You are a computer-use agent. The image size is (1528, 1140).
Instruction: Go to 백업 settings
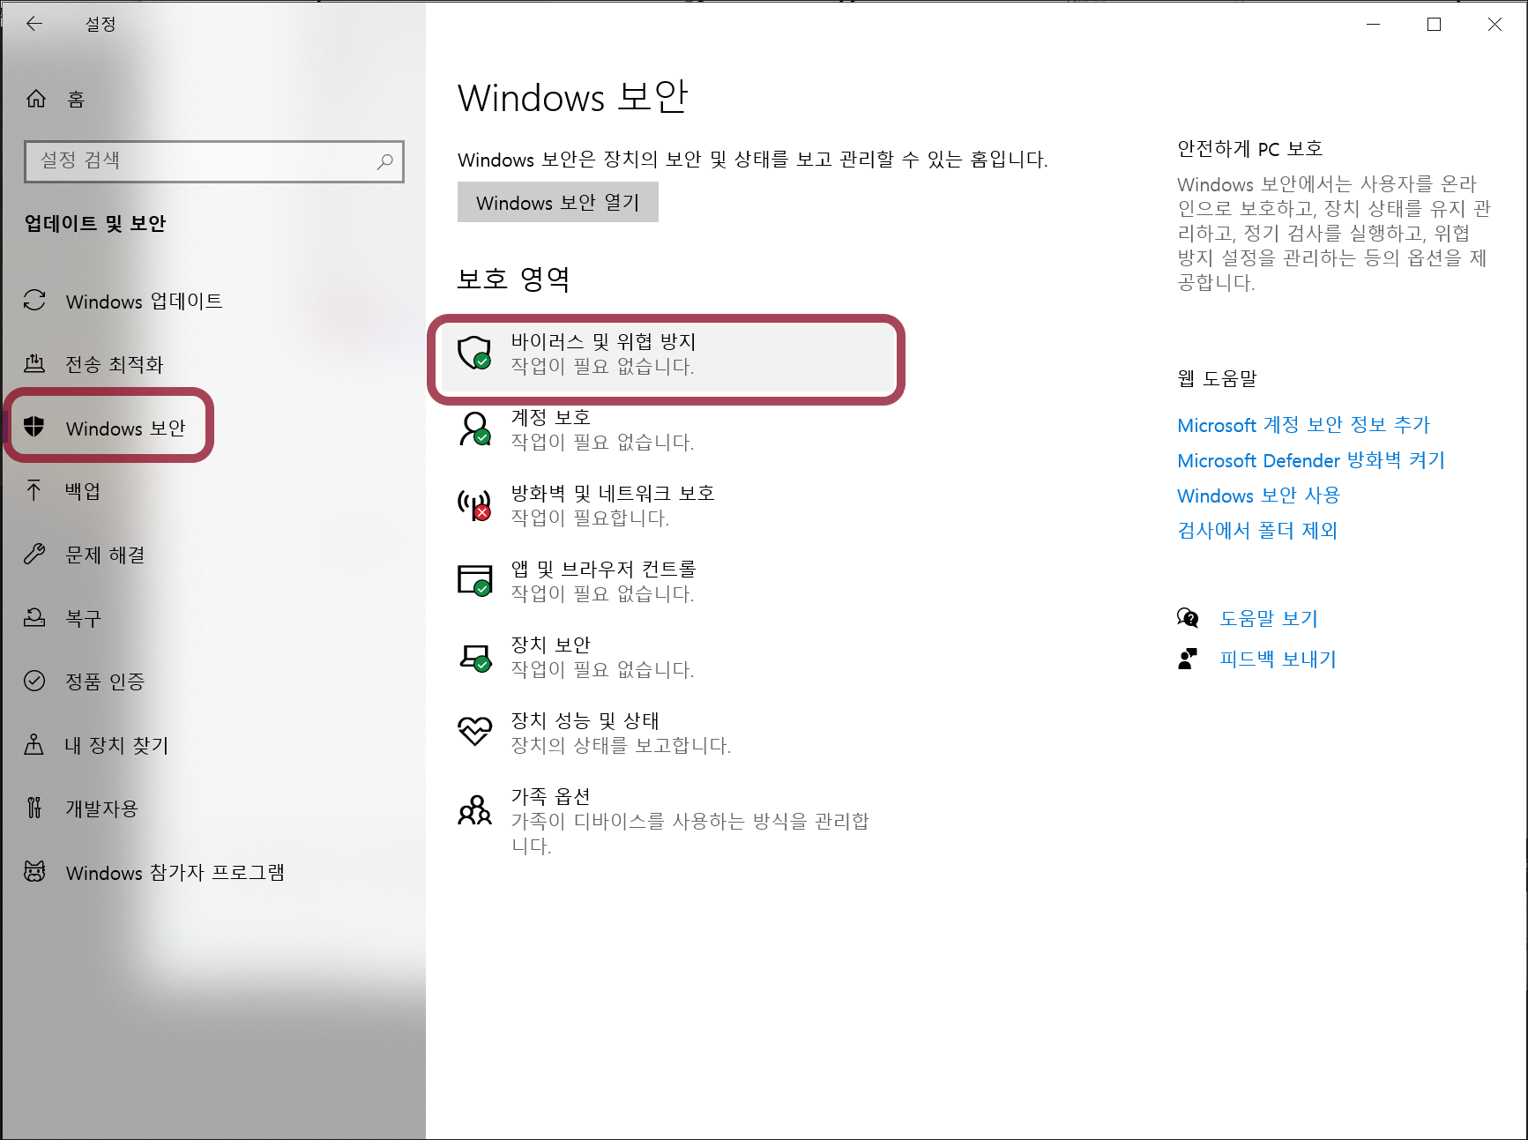tap(212, 491)
